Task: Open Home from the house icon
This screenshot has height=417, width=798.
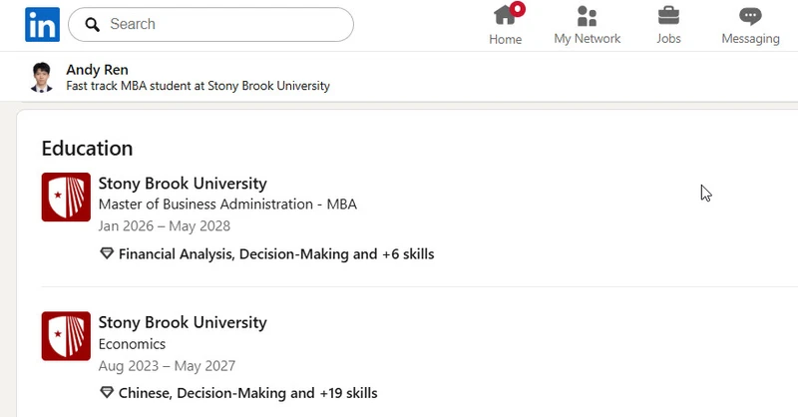Action: pos(505,15)
